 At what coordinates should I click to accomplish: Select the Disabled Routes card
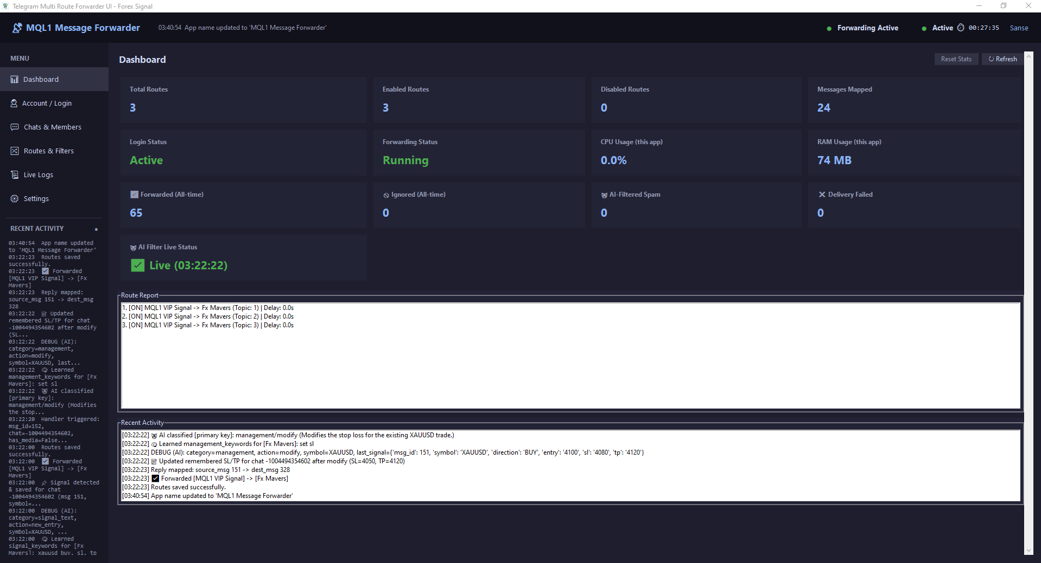[x=696, y=100]
